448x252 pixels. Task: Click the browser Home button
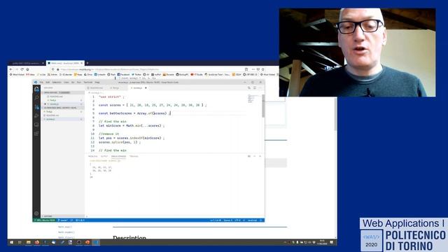[27, 69]
